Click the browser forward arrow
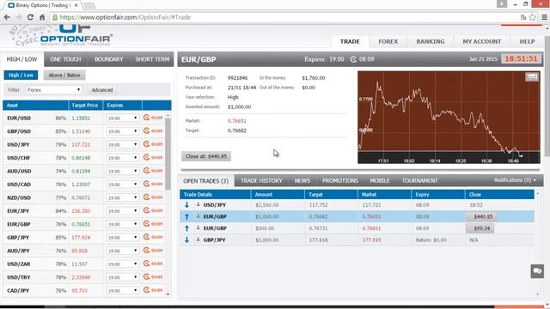Image resolution: width=550 pixels, height=309 pixels. point(19,17)
